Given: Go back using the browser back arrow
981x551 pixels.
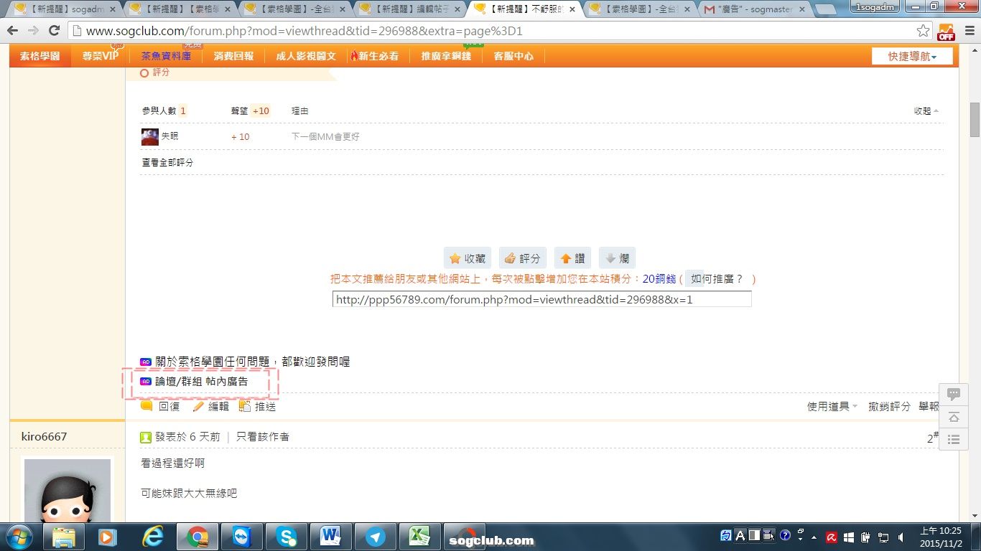Looking at the screenshot, I should tap(13, 31).
